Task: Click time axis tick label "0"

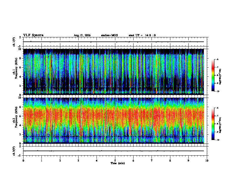Action: pyautogui.click(x=23, y=161)
